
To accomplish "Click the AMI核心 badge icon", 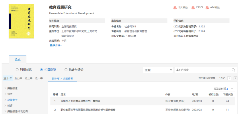I will point(207,8).
